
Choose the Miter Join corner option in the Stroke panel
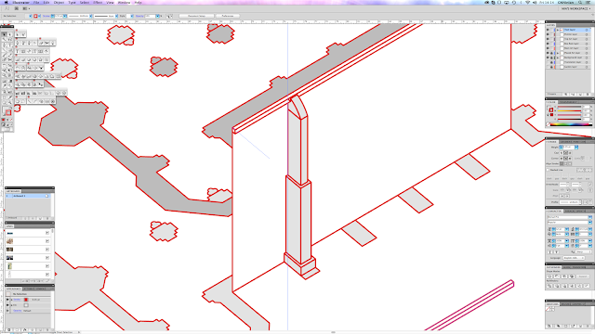click(562, 159)
